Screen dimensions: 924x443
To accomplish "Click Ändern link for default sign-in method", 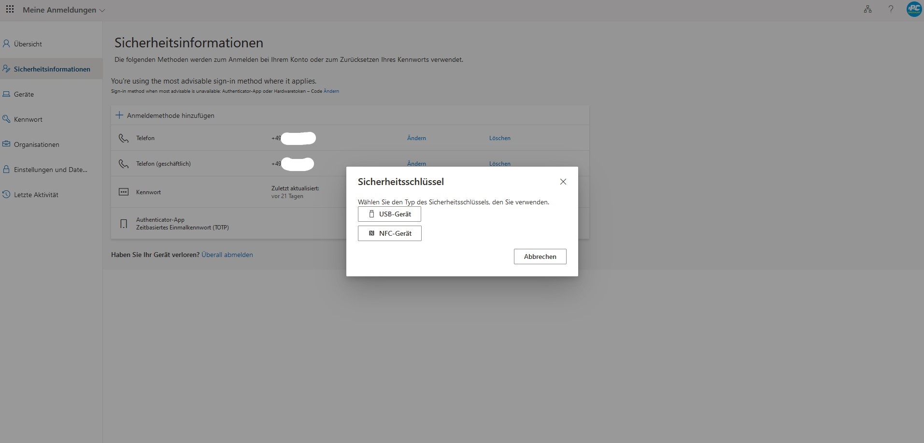I will point(331,91).
